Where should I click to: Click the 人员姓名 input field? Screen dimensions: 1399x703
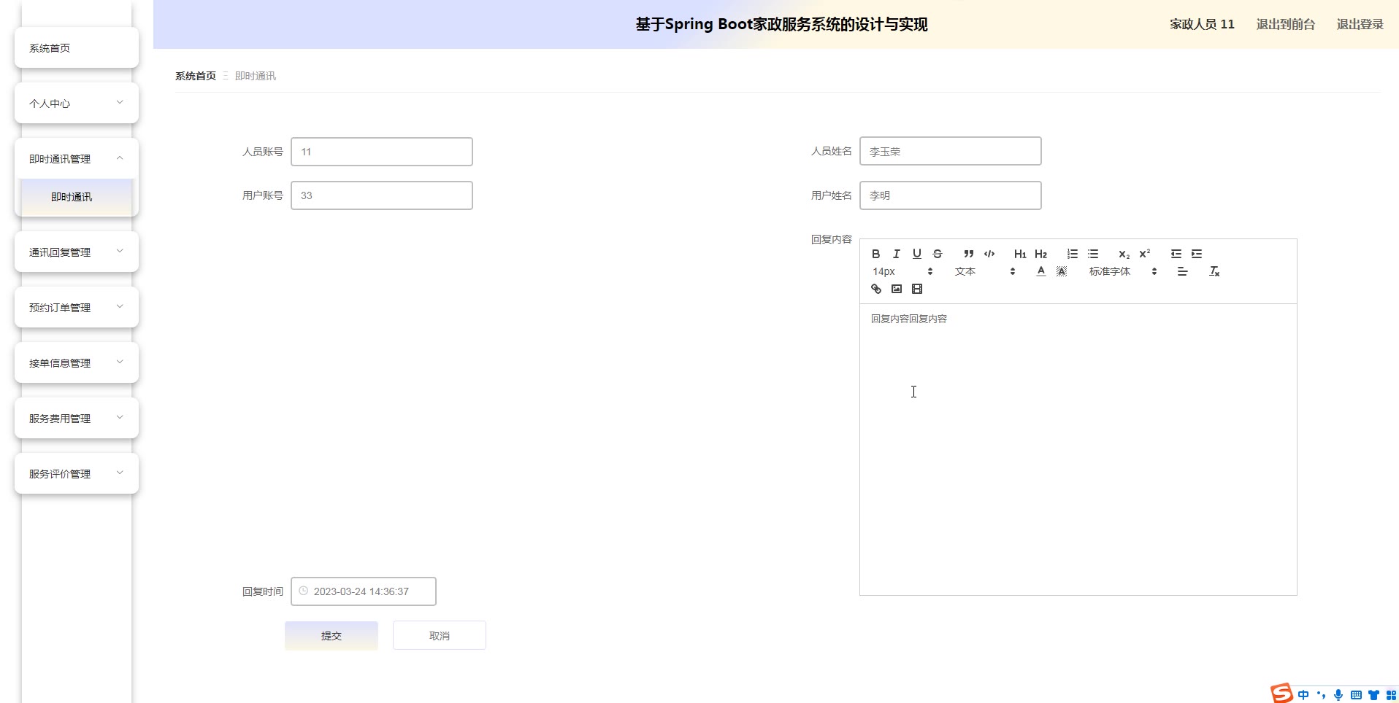pos(951,151)
